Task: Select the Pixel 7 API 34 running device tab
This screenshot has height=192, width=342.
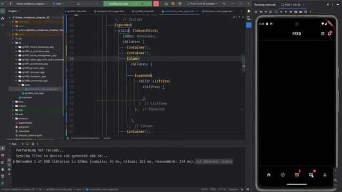Action: pyautogui.click(x=292, y=5)
